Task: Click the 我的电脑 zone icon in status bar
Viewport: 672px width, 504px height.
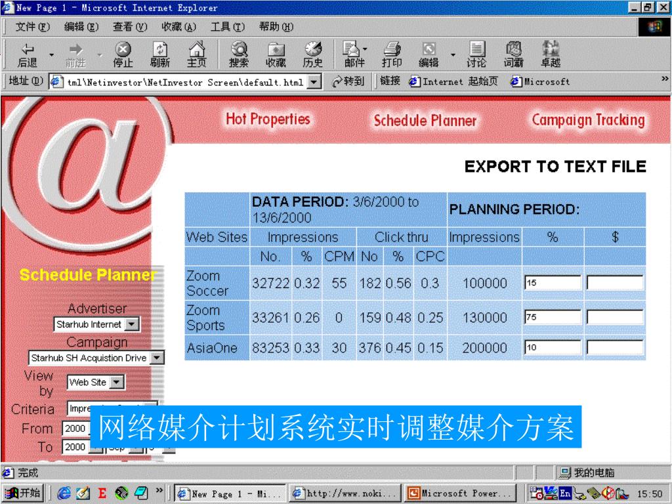Action: click(x=565, y=472)
